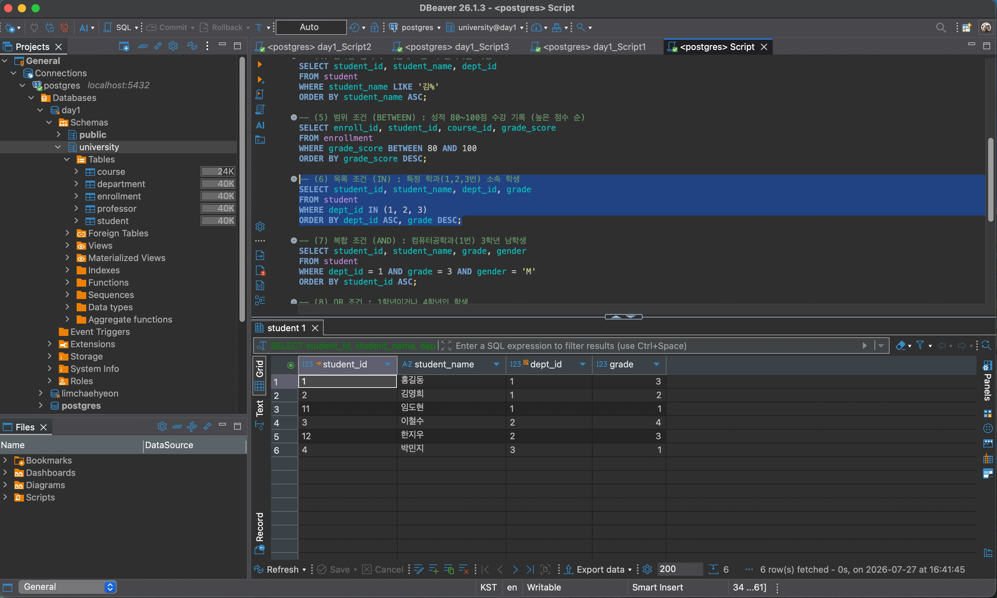Click the open console terminal icon in gutter
997x598 pixels.
point(260,140)
